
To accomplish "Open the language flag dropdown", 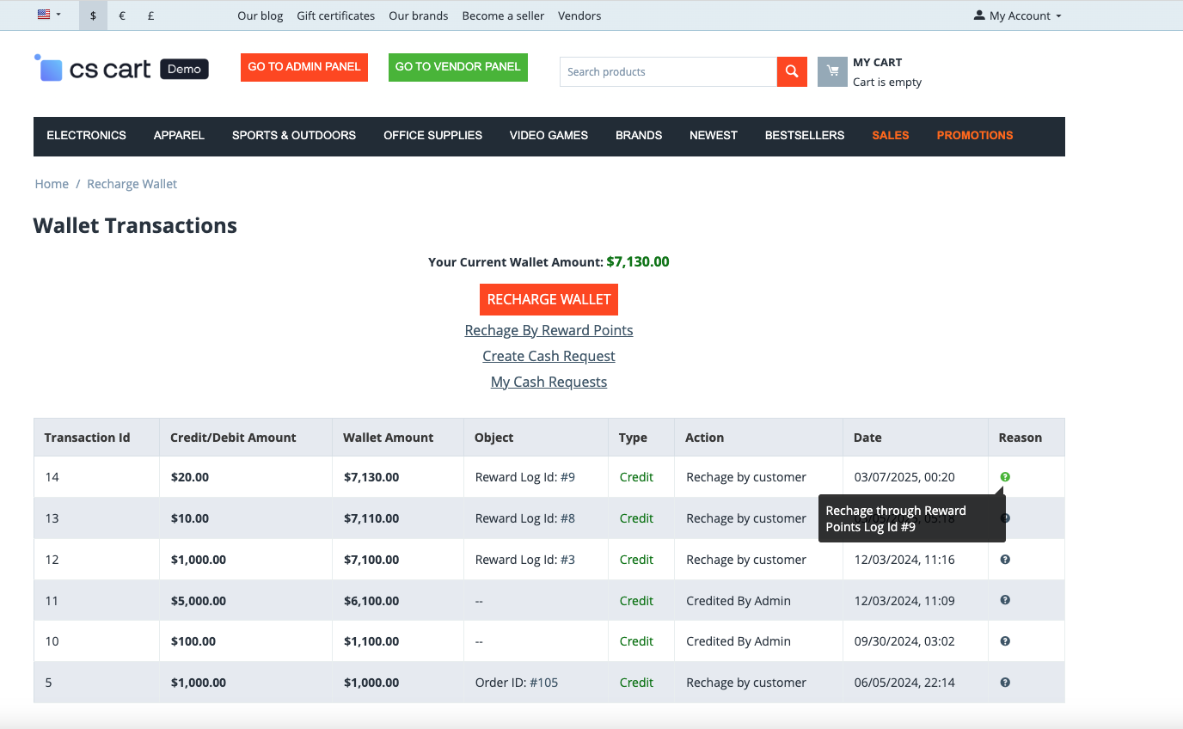I will tap(49, 15).
